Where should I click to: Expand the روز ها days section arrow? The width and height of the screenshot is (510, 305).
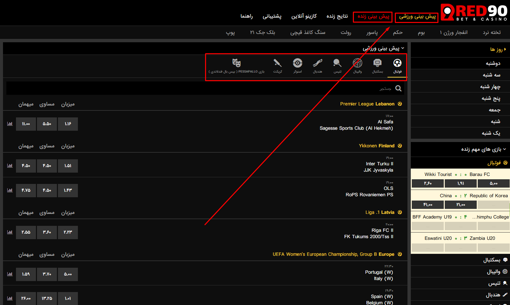(505, 49)
